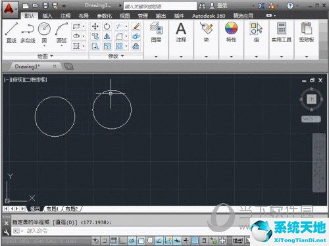This screenshot has height=246, width=329.
Task: Toggle Snap Mode in status bar
Action: click(x=105, y=241)
